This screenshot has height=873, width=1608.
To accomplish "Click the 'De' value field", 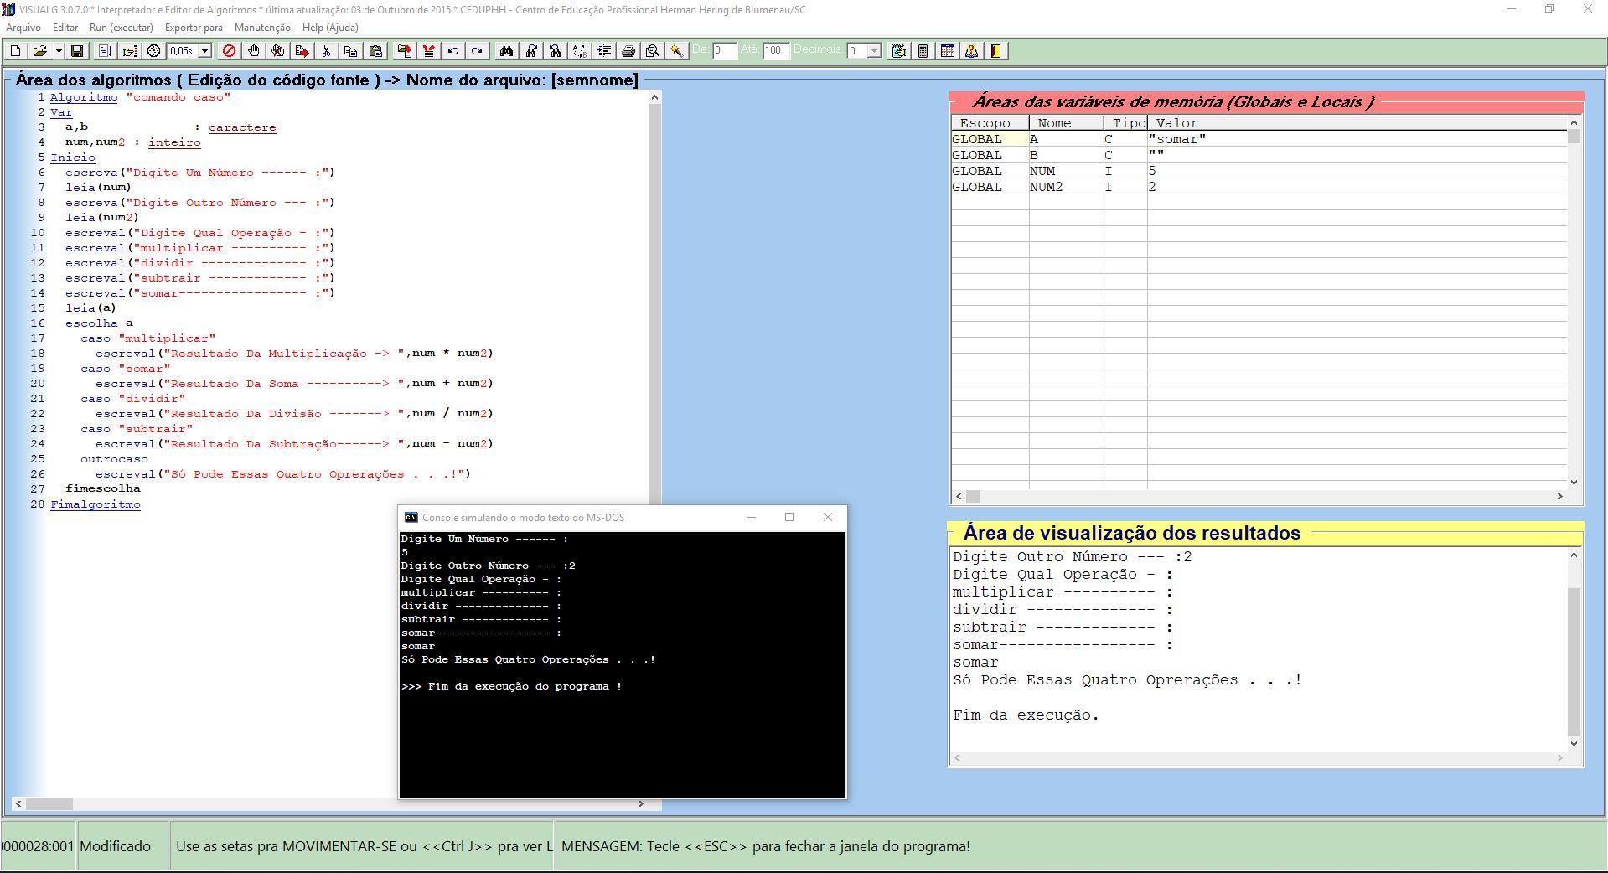I will [724, 51].
